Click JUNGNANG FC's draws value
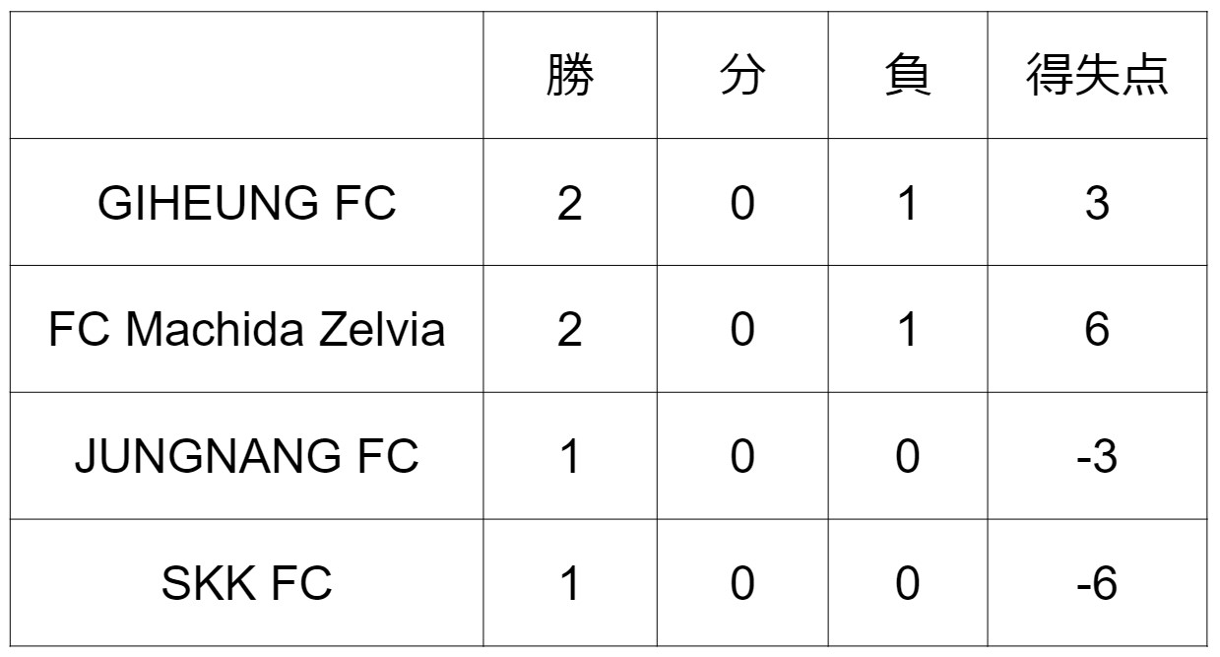This screenshot has width=1220, height=657. coord(741,456)
